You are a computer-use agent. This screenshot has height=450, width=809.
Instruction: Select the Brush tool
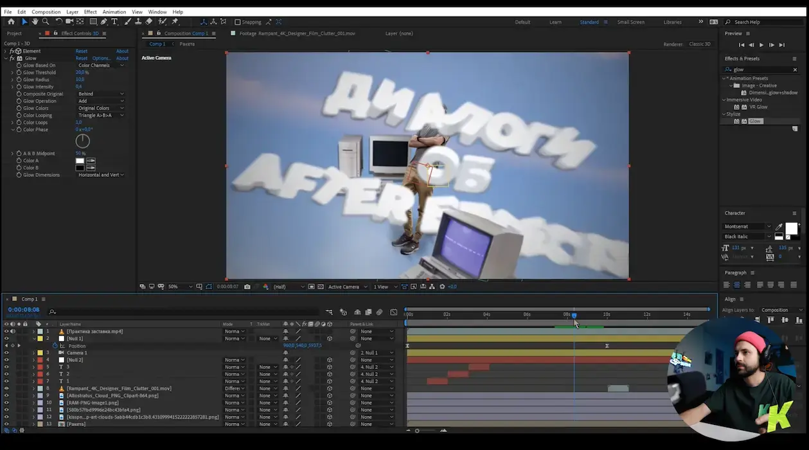(x=128, y=22)
